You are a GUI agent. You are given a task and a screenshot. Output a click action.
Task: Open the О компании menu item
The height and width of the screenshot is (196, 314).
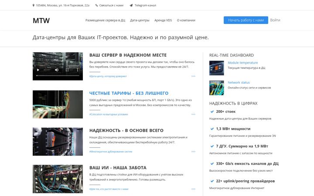point(186,20)
